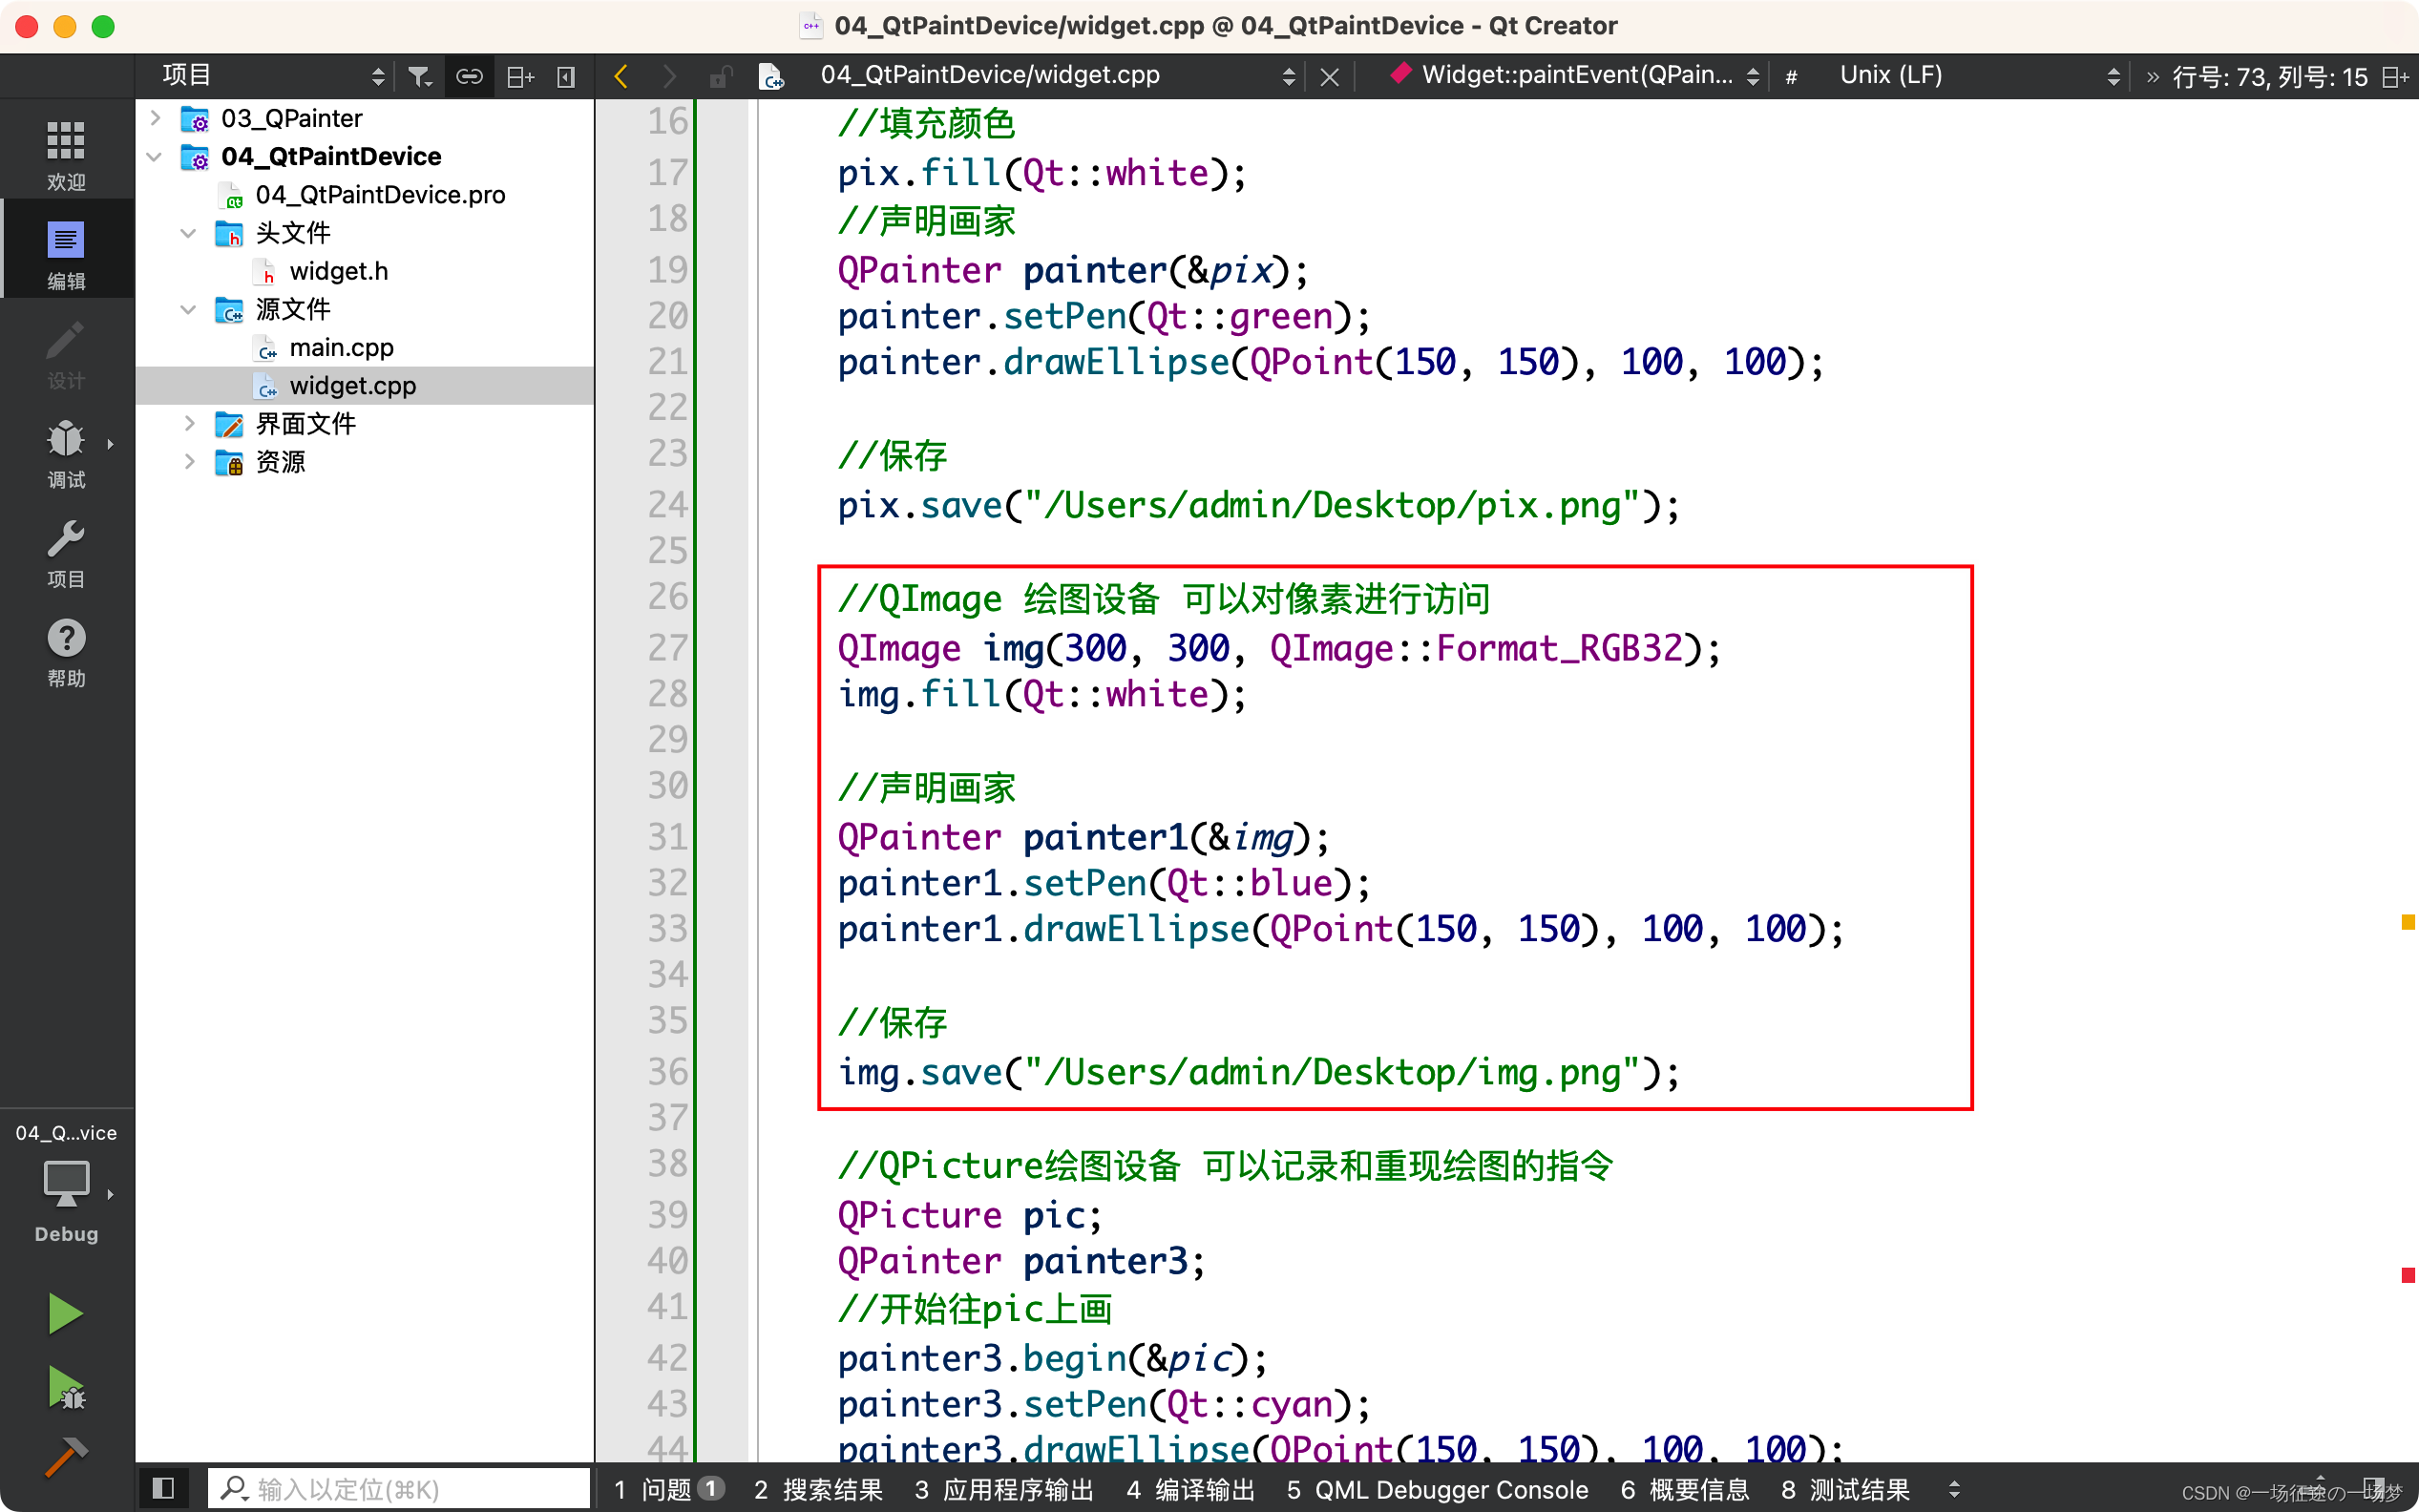Open the kit selector monitor icon
The height and width of the screenshot is (1512, 2419).
[x=66, y=1184]
